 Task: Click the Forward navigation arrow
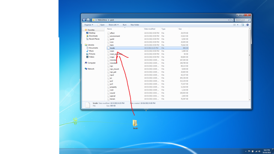pyautogui.click(x=88, y=20)
